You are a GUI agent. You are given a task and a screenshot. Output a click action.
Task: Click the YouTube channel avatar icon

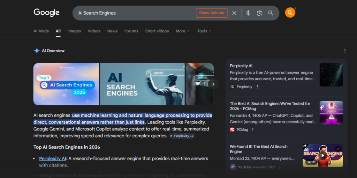233,167
